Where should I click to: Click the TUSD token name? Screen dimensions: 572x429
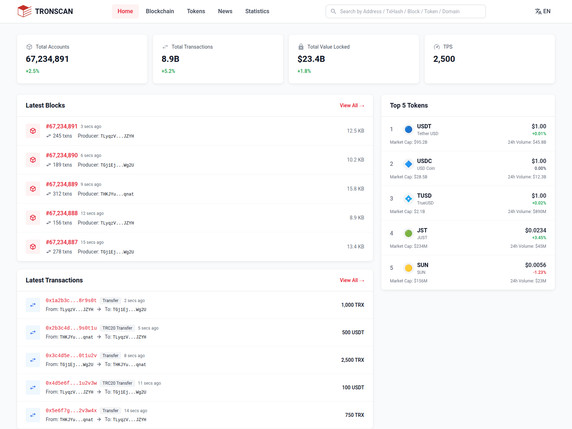(x=424, y=196)
